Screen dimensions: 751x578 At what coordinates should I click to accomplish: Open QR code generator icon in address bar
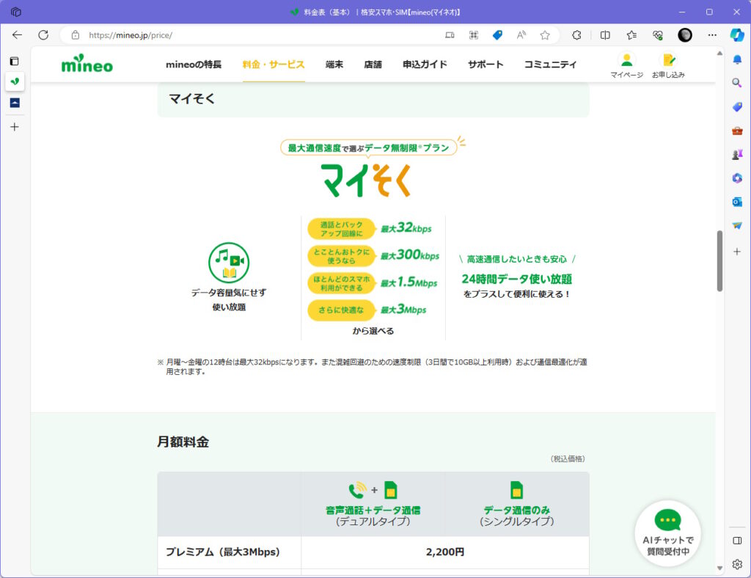[474, 35]
